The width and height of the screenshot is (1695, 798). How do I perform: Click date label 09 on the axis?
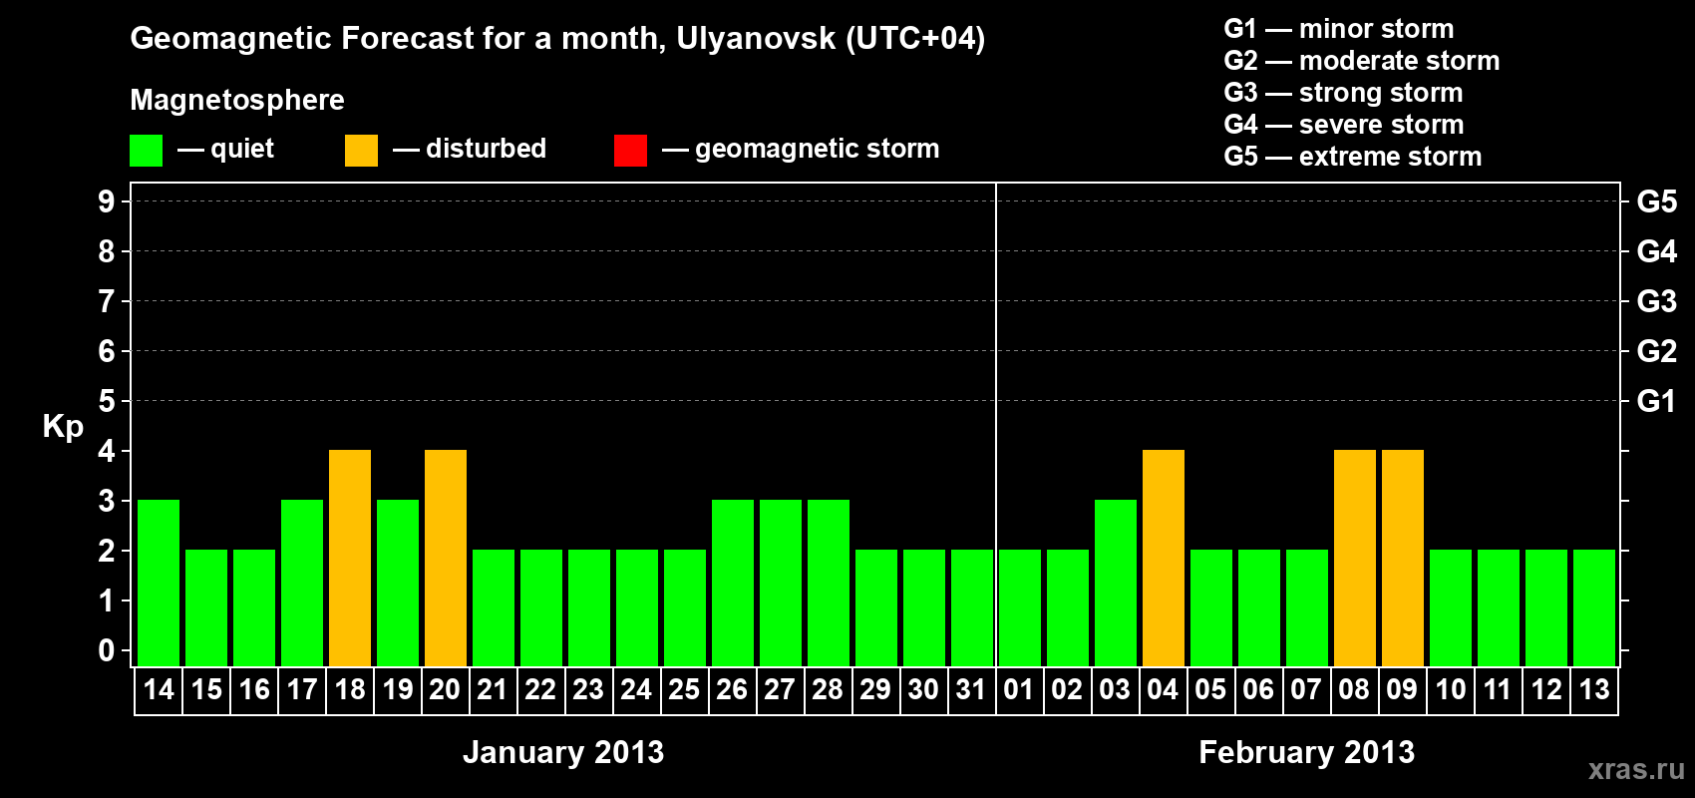pyautogui.click(x=1402, y=689)
